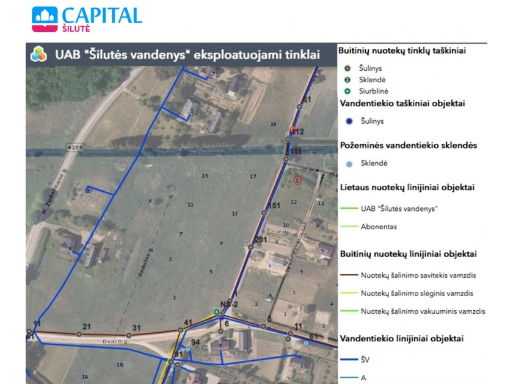513x384 pixels.
Task: Click the brown savitekis vamzdis line swatch
Action: 349,275
